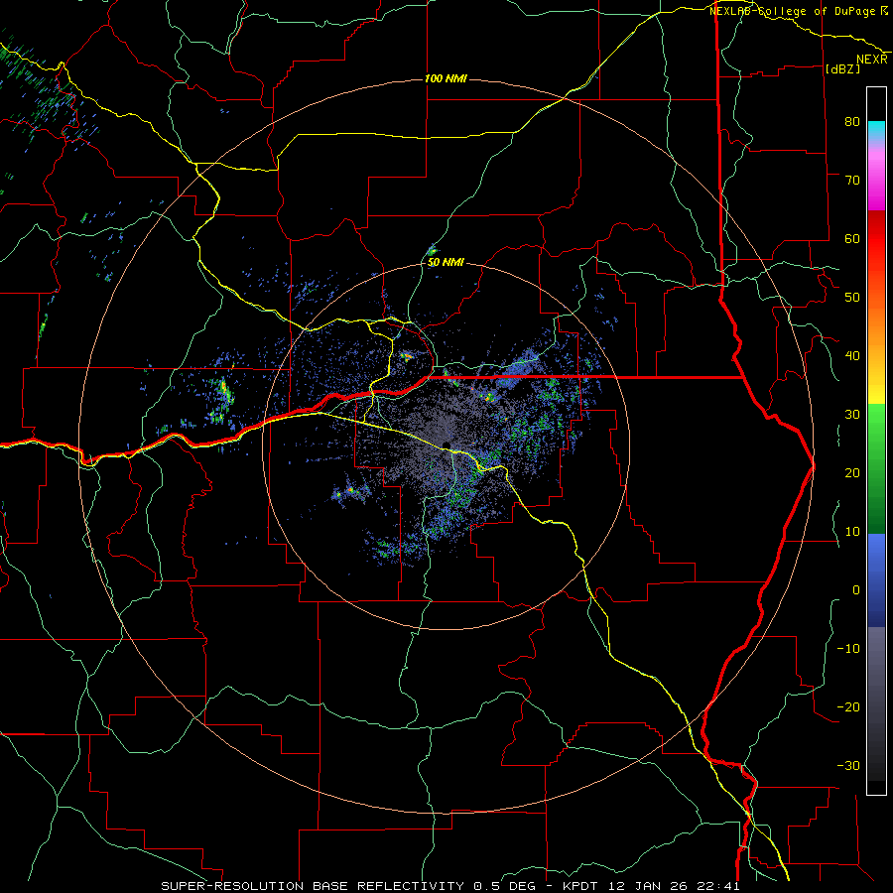Image resolution: width=893 pixels, height=893 pixels.
Task: Click the 40 value on dBZ scale
Action: click(852, 356)
